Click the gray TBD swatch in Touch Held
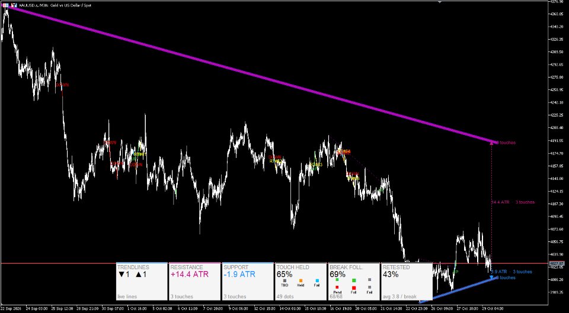This screenshot has height=313, width=569. 284,280
